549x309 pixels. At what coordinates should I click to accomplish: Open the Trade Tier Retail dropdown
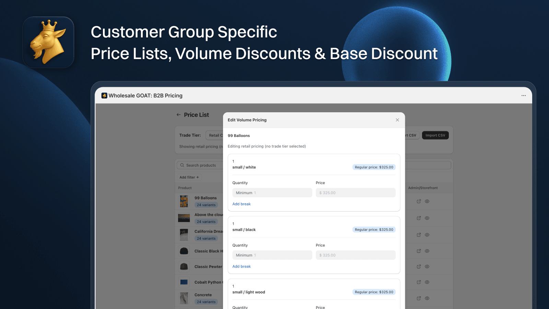[214, 135]
